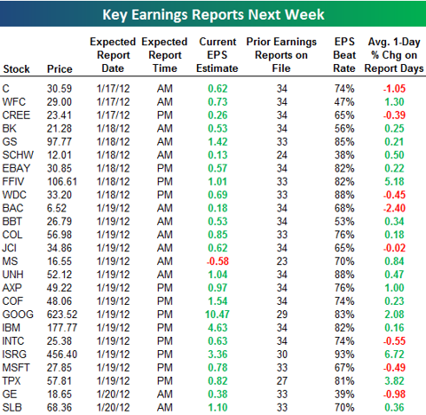426x415 pixels.
Task: Select the BBT ticker cell
Action: [12, 221]
